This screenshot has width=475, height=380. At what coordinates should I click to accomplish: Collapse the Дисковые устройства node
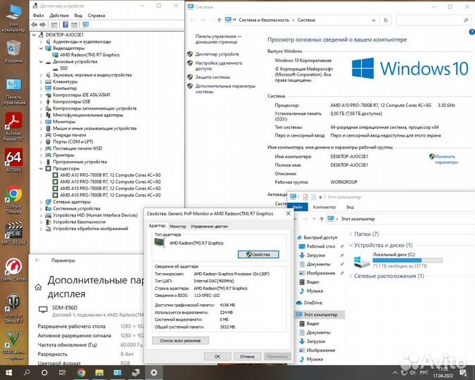click(41, 62)
